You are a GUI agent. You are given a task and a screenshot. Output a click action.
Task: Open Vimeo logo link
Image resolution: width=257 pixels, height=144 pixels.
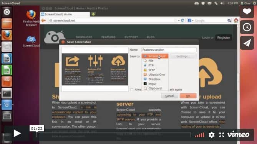[238, 134]
